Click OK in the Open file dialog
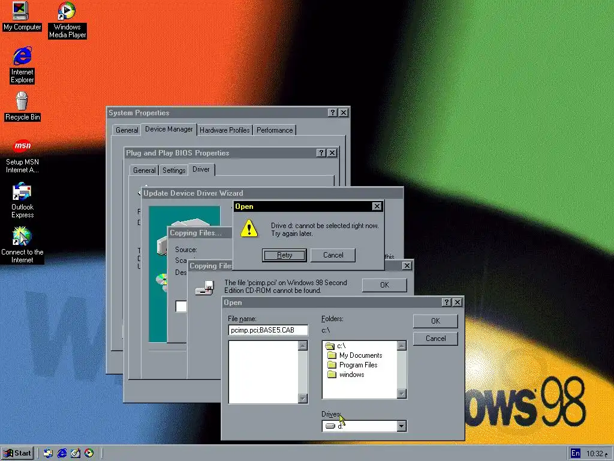Screen dimensions: 614x461 tap(435, 321)
